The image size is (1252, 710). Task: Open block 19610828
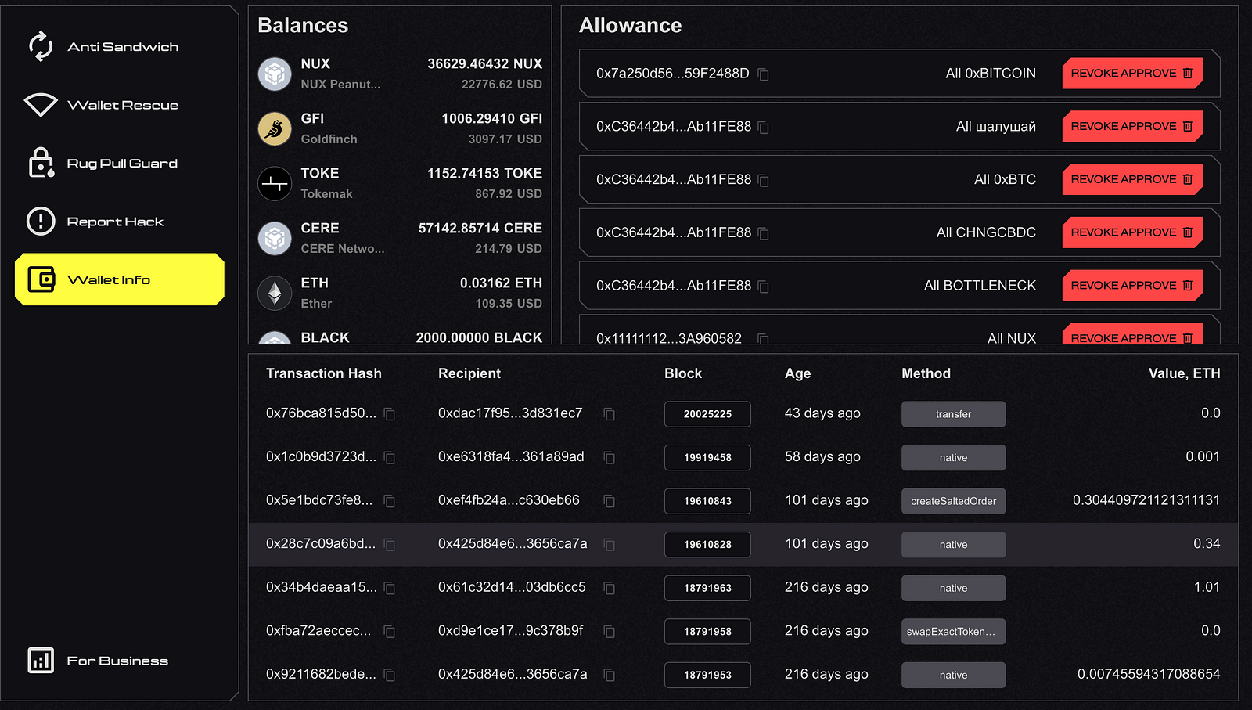point(707,545)
